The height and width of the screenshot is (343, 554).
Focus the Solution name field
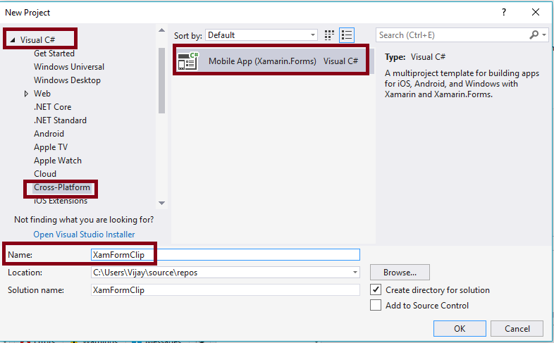pos(226,290)
